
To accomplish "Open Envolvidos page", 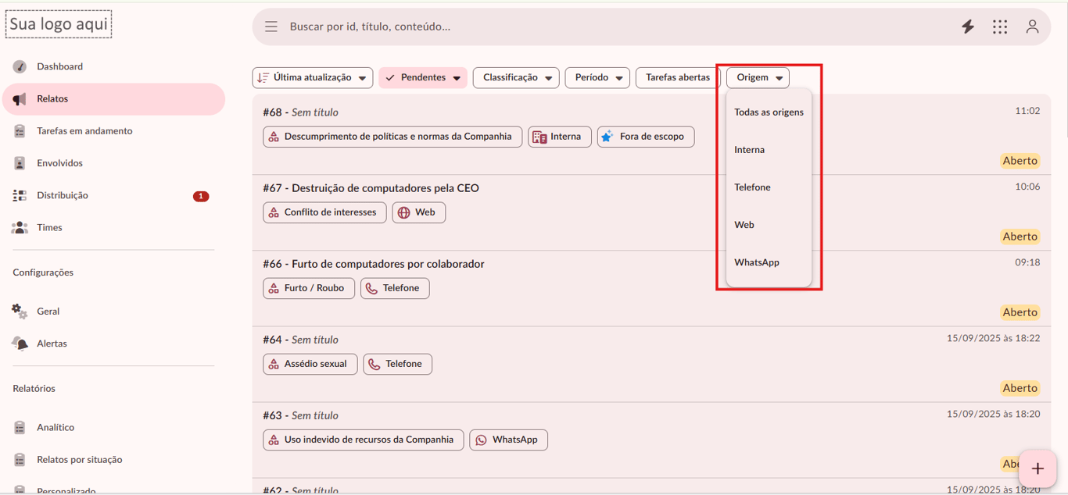I will click(113, 163).
